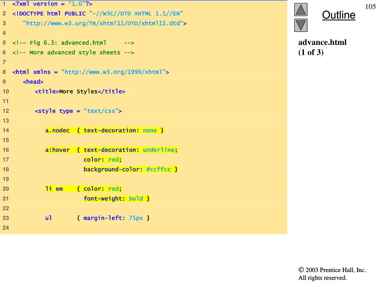Select the html xmlns line
This screenshot has height=285, width=380.
click(x=91, y=72)
